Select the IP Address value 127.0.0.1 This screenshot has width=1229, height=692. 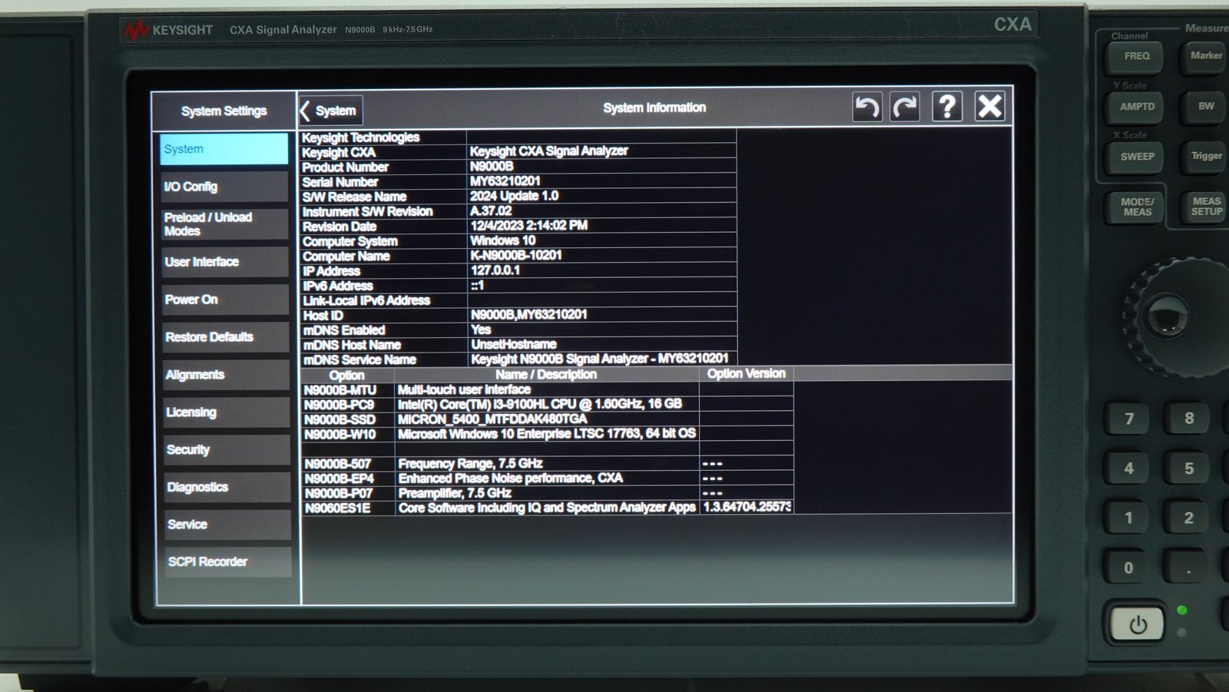click(495, 270)
